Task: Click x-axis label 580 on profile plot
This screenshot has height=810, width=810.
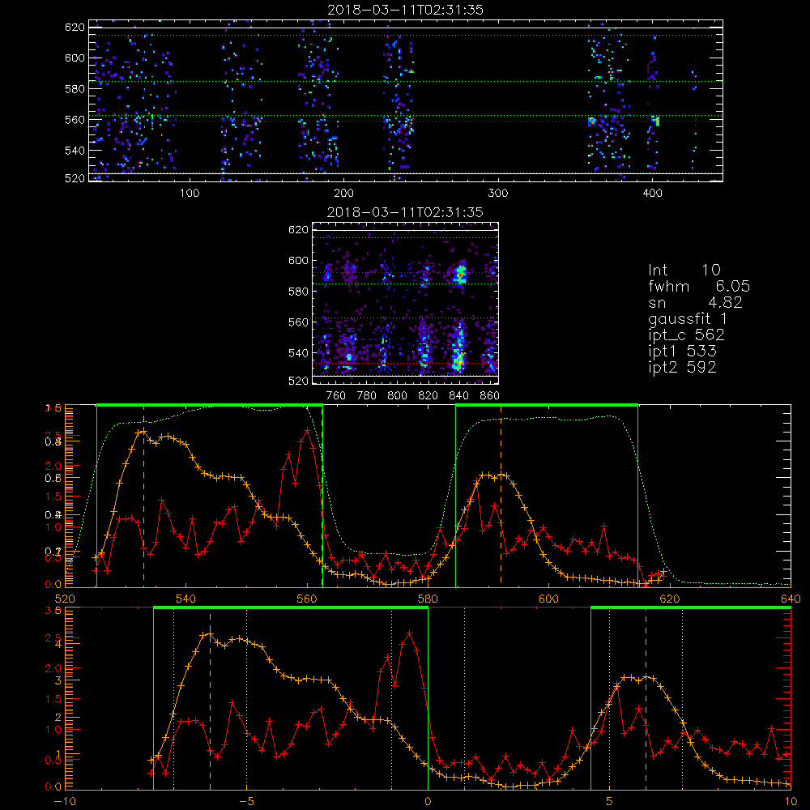Action: (428, 599)
